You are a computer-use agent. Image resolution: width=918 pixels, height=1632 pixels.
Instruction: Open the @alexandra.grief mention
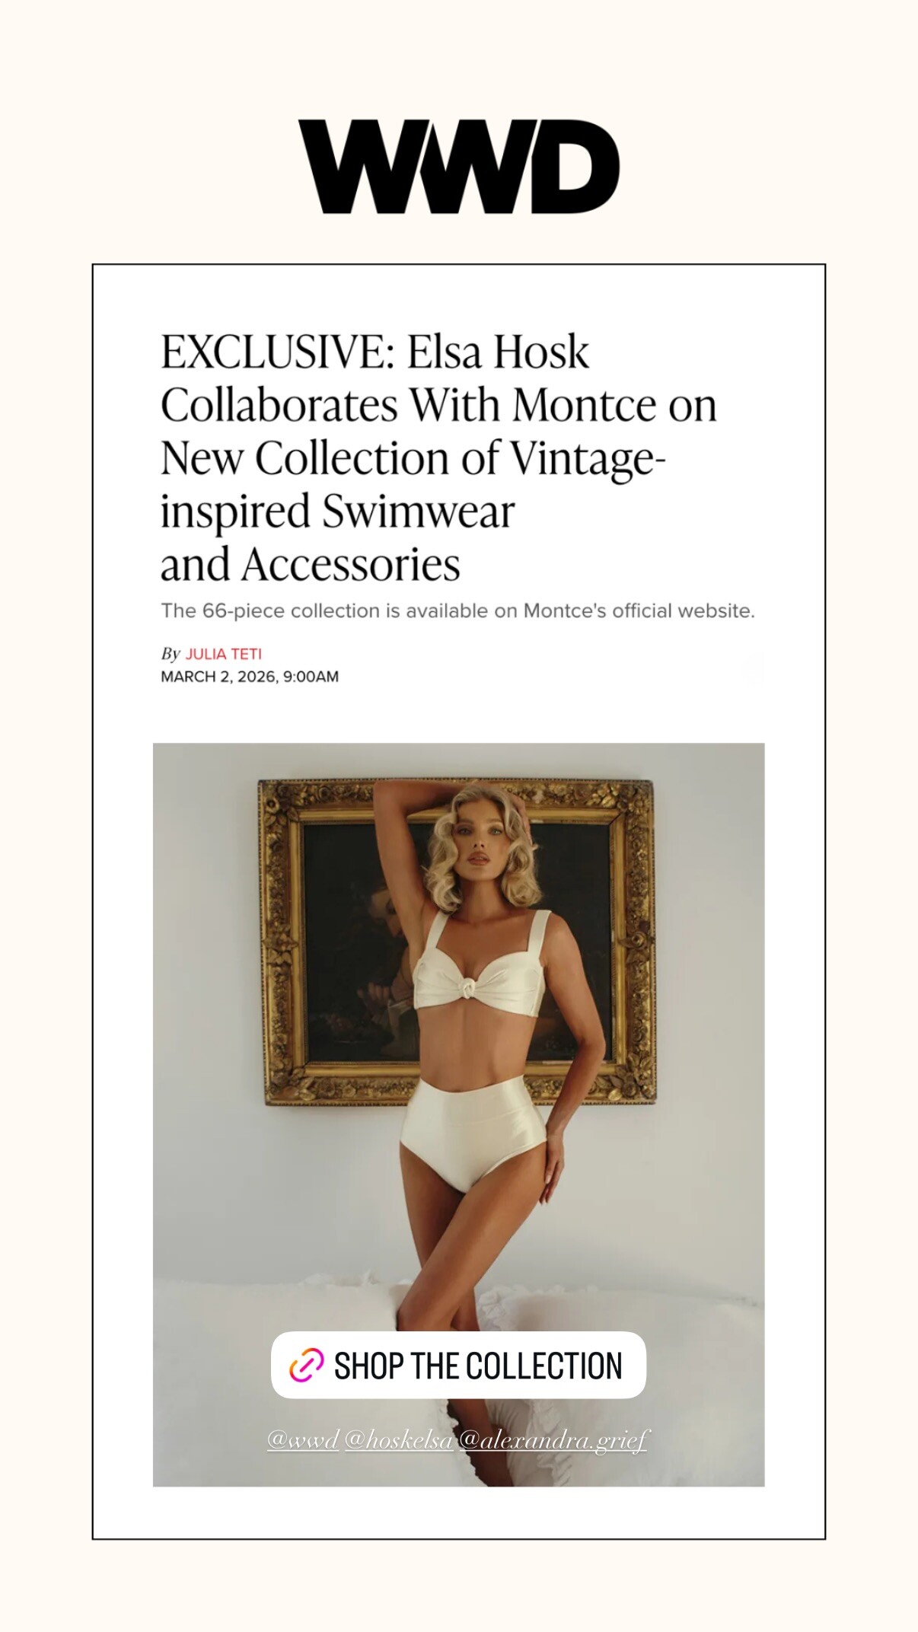[553, 1440]
